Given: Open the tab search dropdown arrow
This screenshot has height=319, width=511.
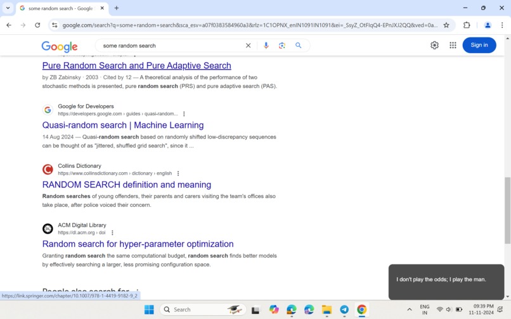Looking at the screenshot, I should pos(8,8).
